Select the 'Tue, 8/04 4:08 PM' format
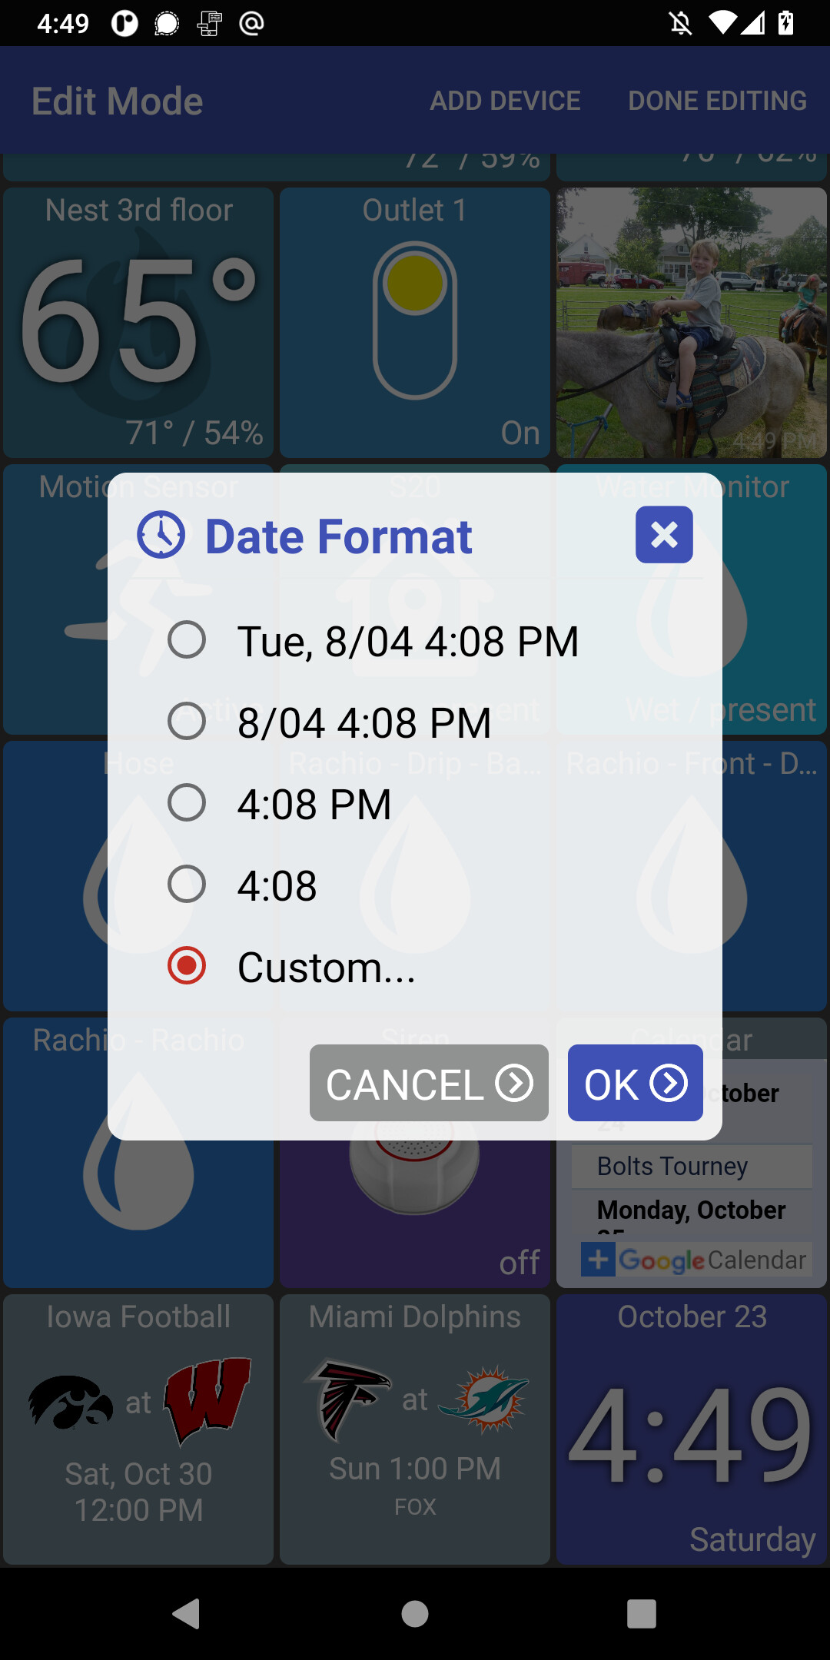The image size is (830, 1660). coord(187,640)
